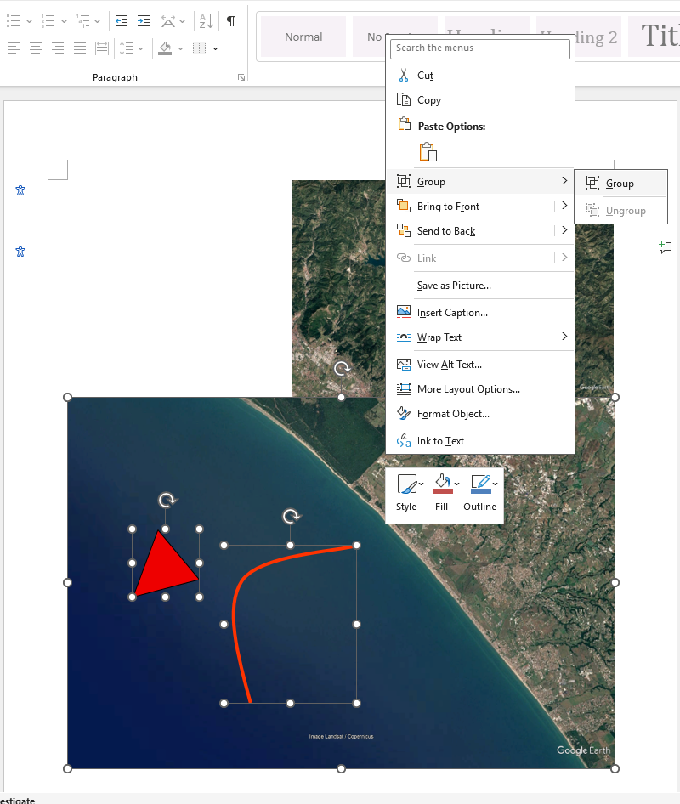Click the Line and Paragraph Spacing icon
Screen dimensions: 680x804
[126, 48]
